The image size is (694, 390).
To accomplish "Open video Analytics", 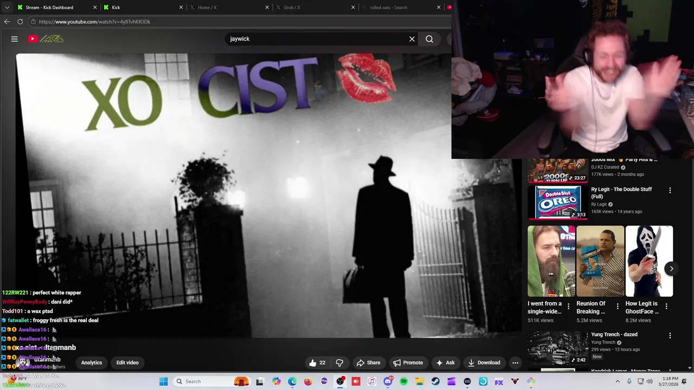I will pyautogui.click(x=92, y=363).
